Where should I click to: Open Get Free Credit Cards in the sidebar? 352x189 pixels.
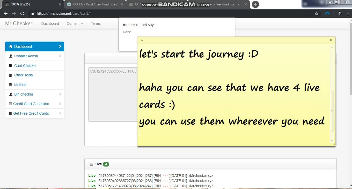click(x=31, y=113)
